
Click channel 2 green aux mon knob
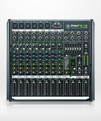coord(21,65)
